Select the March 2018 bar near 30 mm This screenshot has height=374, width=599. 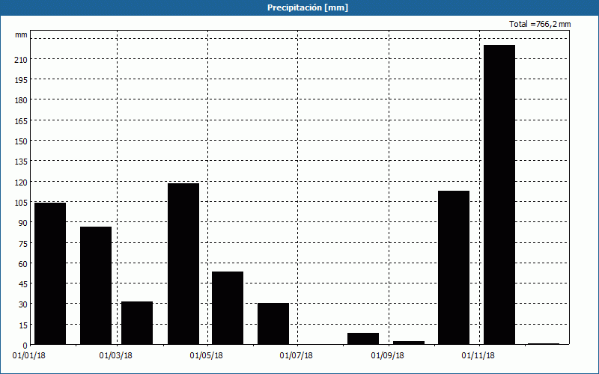pyautogui.click(x=137, y=323)
